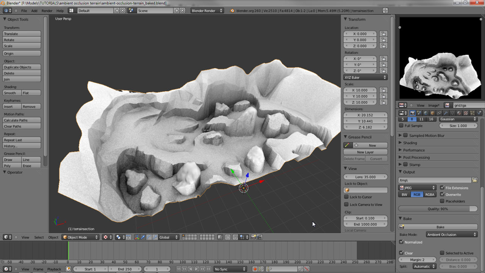Open the Render menu in the top bar
The width and height of the screenshot is (485, 273).
[x=47, y=11]
